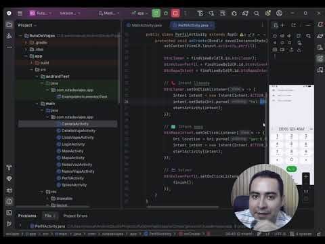Screen dimensions: 325x244
Task: Open the Version control dropdown
Action: tap(70, 14)
